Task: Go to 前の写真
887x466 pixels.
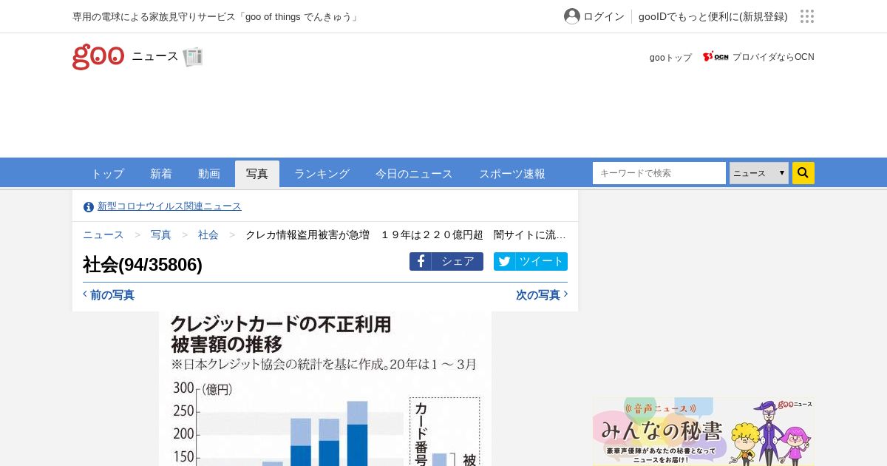Action: pyautogui.click(x=112, y=294)
